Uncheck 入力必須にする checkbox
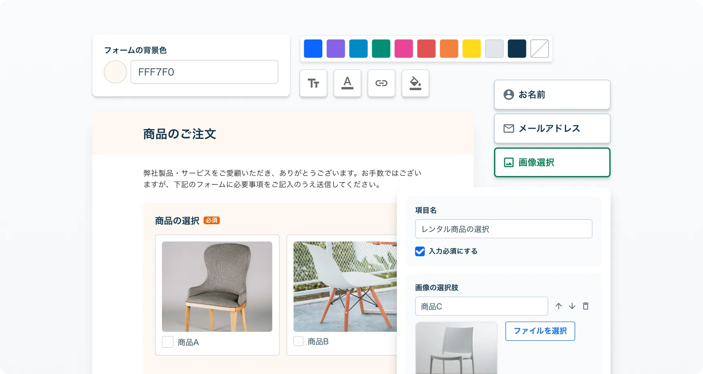Image resolution: width=703 pixels, height=374 pixels. 420,251
